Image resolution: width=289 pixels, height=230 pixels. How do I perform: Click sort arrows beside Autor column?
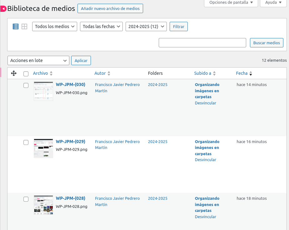point(109,74)
